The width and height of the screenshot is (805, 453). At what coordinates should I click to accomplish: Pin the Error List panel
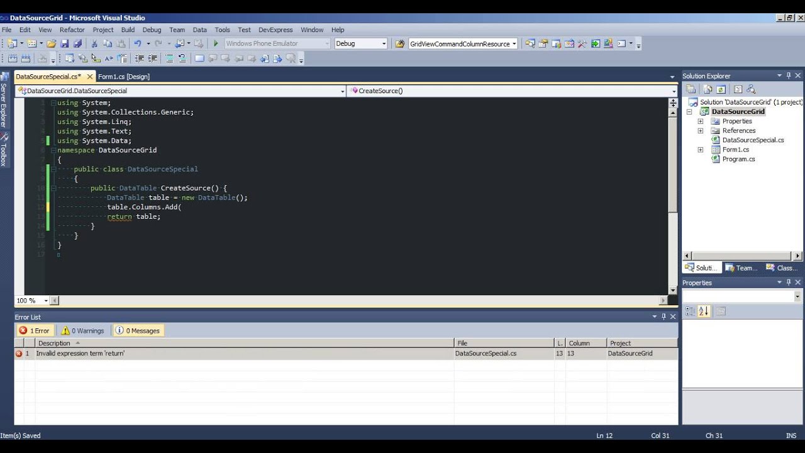[x=663, y=316]
